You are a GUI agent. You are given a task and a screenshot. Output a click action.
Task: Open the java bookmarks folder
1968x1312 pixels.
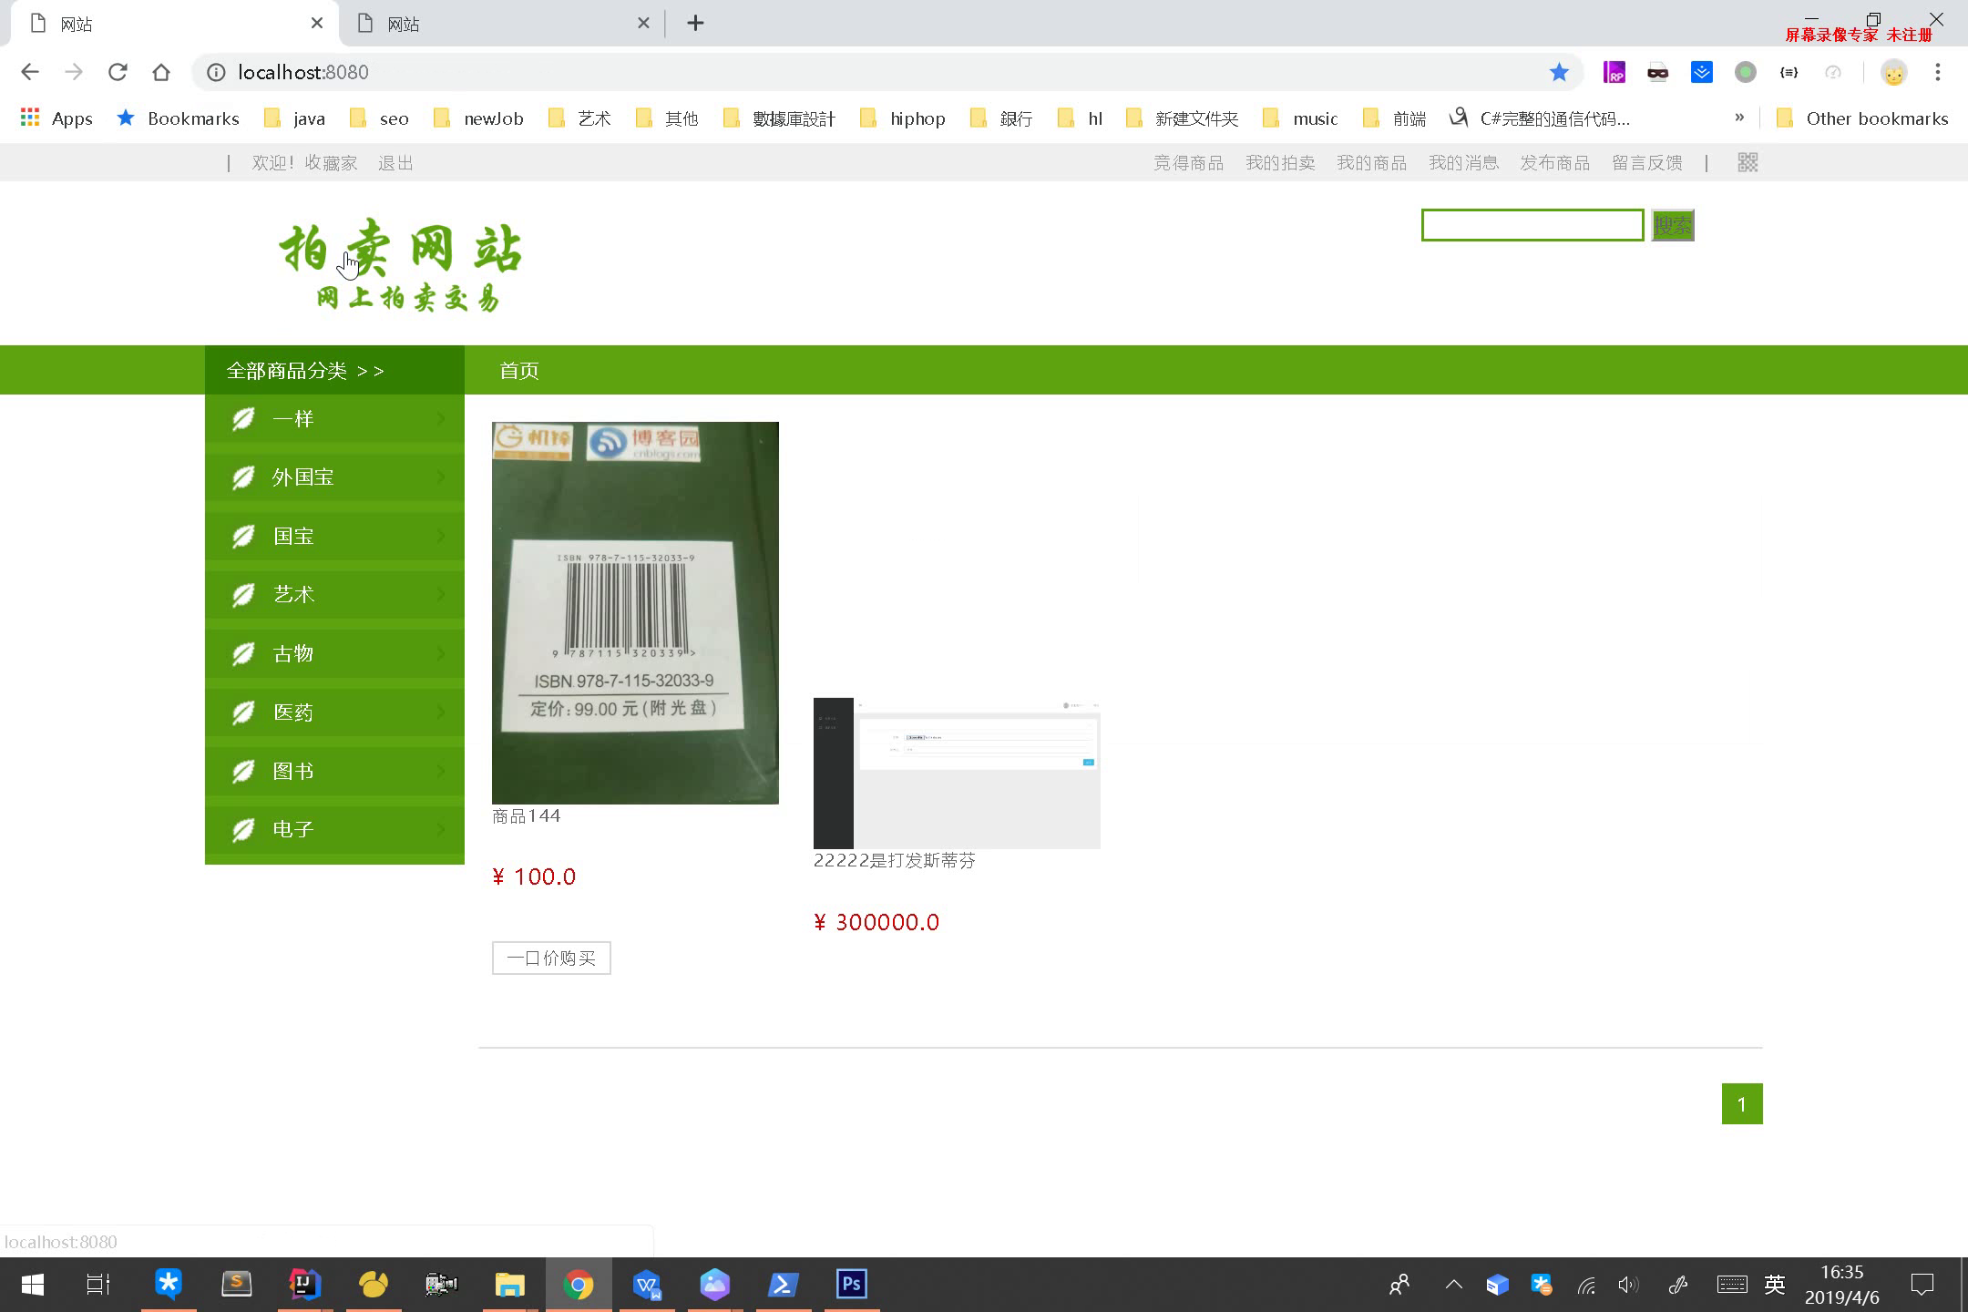[x=294, y=118]
